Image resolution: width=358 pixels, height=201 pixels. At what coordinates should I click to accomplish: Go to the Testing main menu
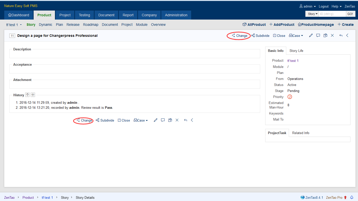click(x=84, y=15)
